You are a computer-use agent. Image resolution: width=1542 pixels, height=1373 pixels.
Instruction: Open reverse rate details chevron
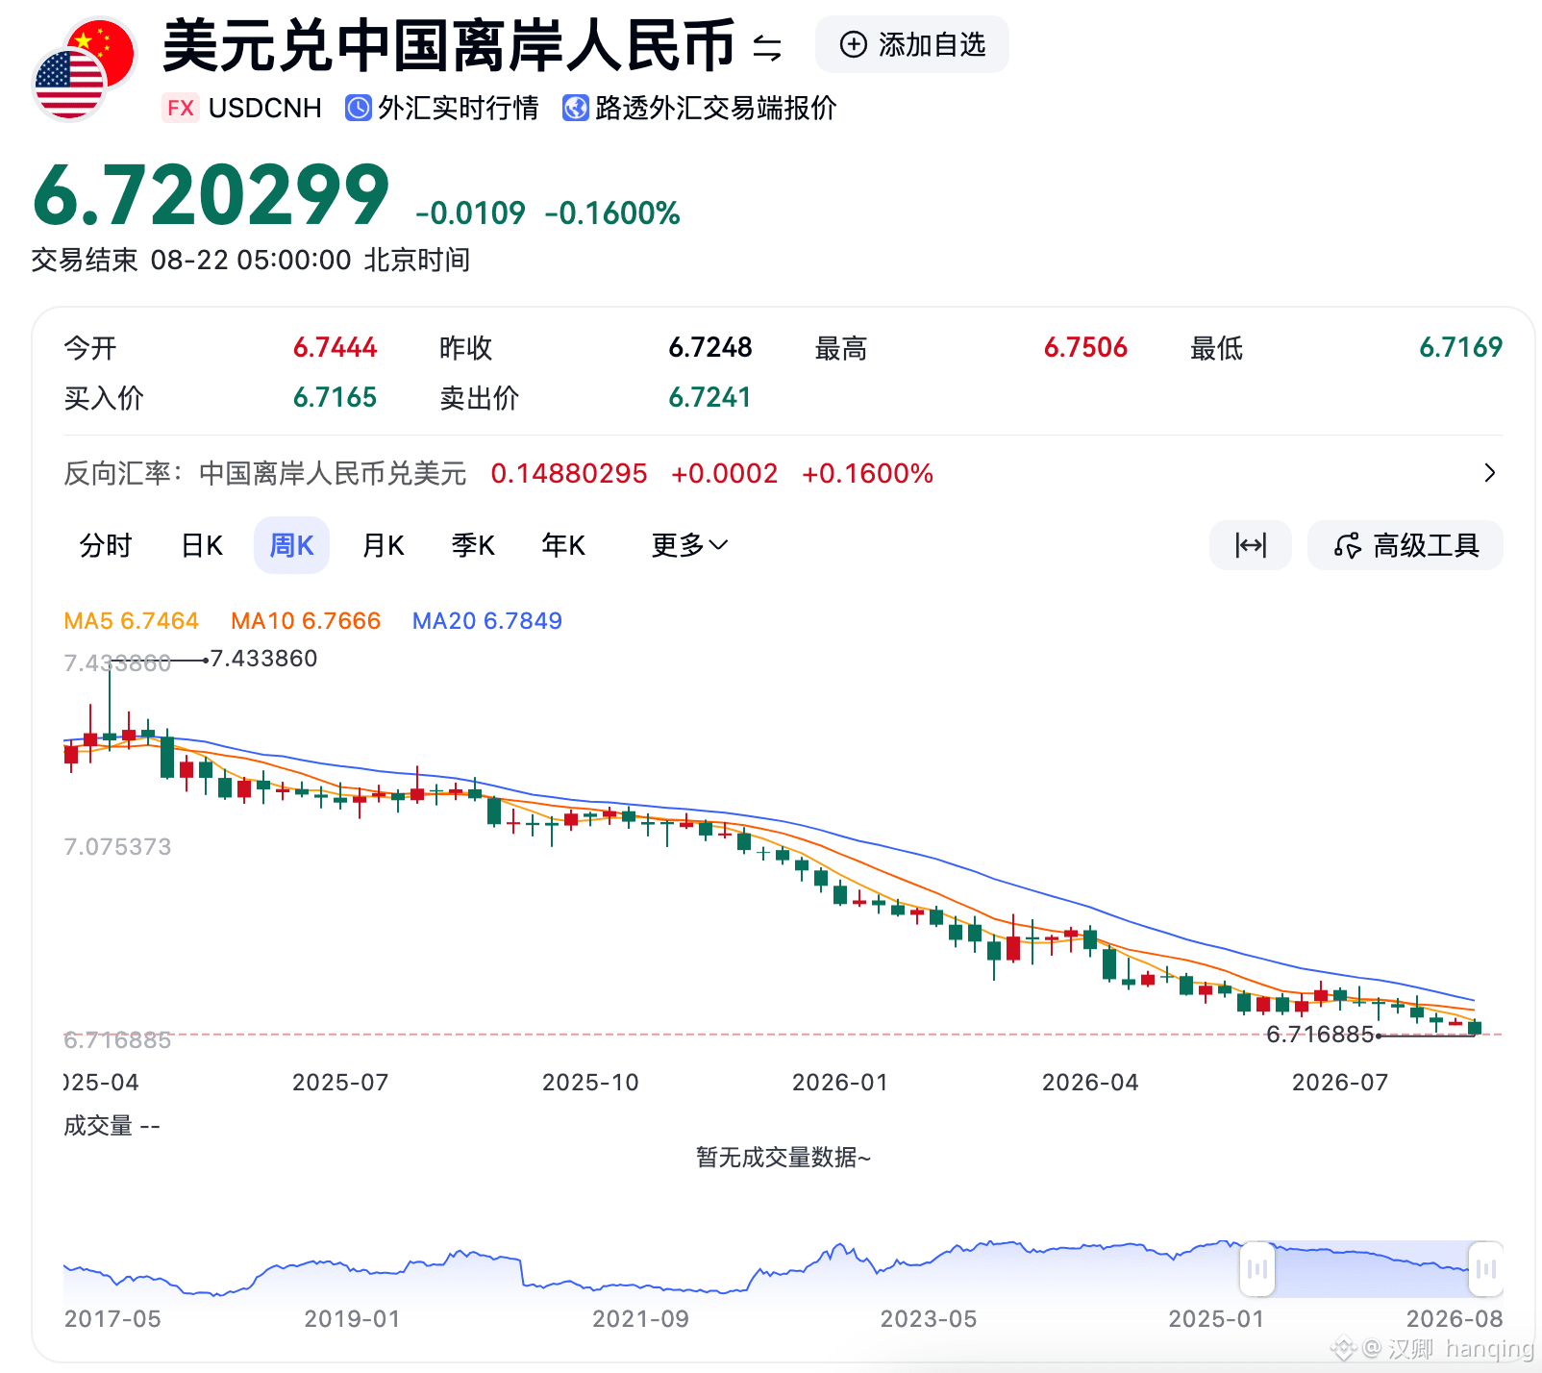tap(1490, 473)
